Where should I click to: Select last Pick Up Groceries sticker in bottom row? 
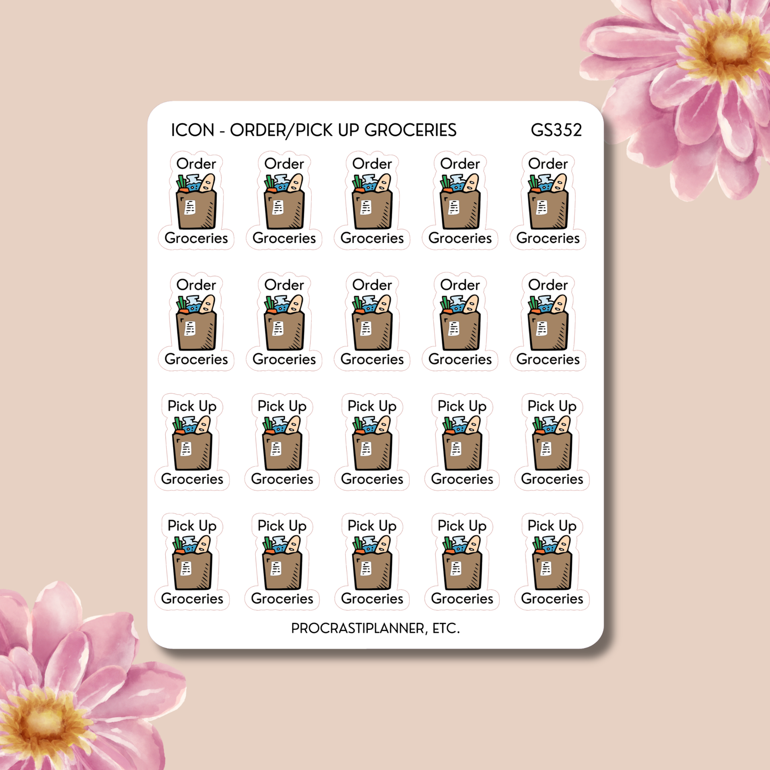pyautogui.click(x=552, y=562)
